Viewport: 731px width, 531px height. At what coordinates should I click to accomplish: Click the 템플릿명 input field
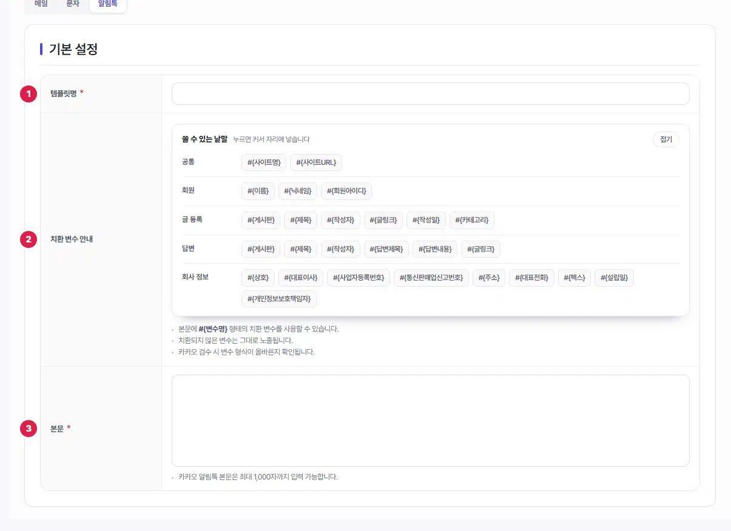pos(430,94)
